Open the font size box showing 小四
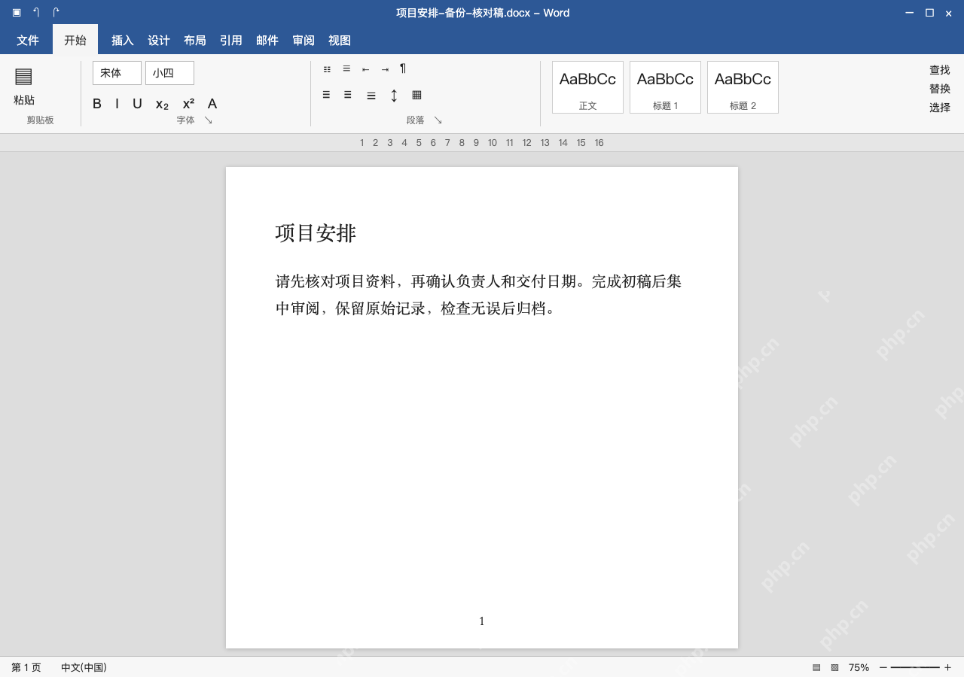The image size is (964, 677). pos(169,73)
